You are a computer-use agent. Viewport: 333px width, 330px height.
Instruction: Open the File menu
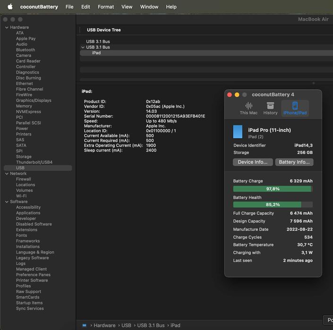tap(69, 7)
